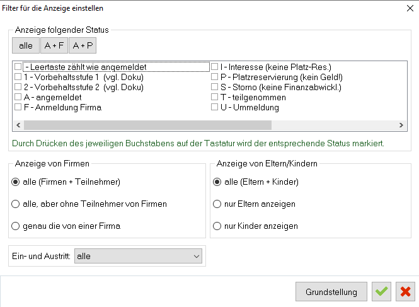Select 'alle (Firmen + Teilnehmer)' radio
This screenshot has height=307, width=419.
click(16, 182)
